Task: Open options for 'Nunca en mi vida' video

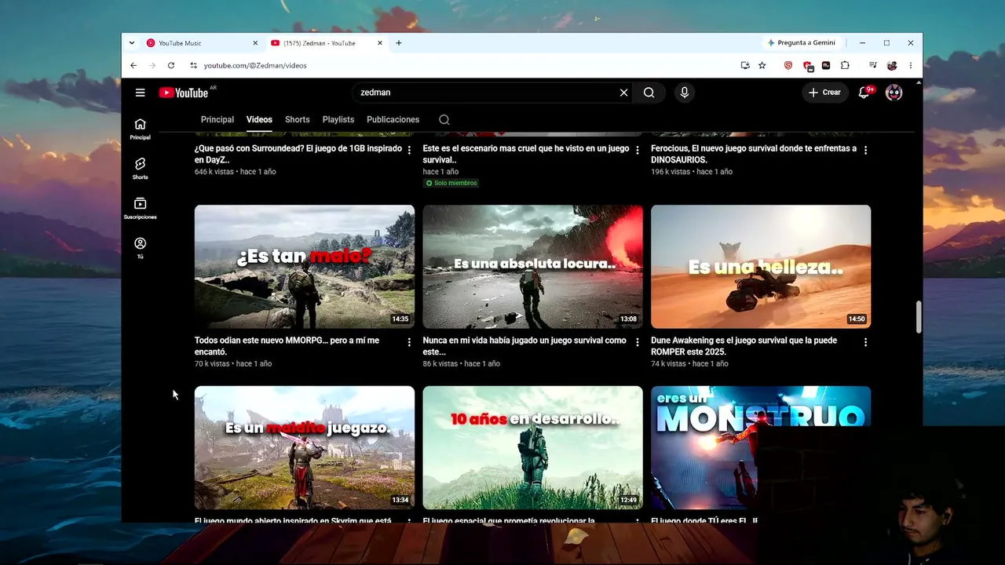Action: point(638,342)
